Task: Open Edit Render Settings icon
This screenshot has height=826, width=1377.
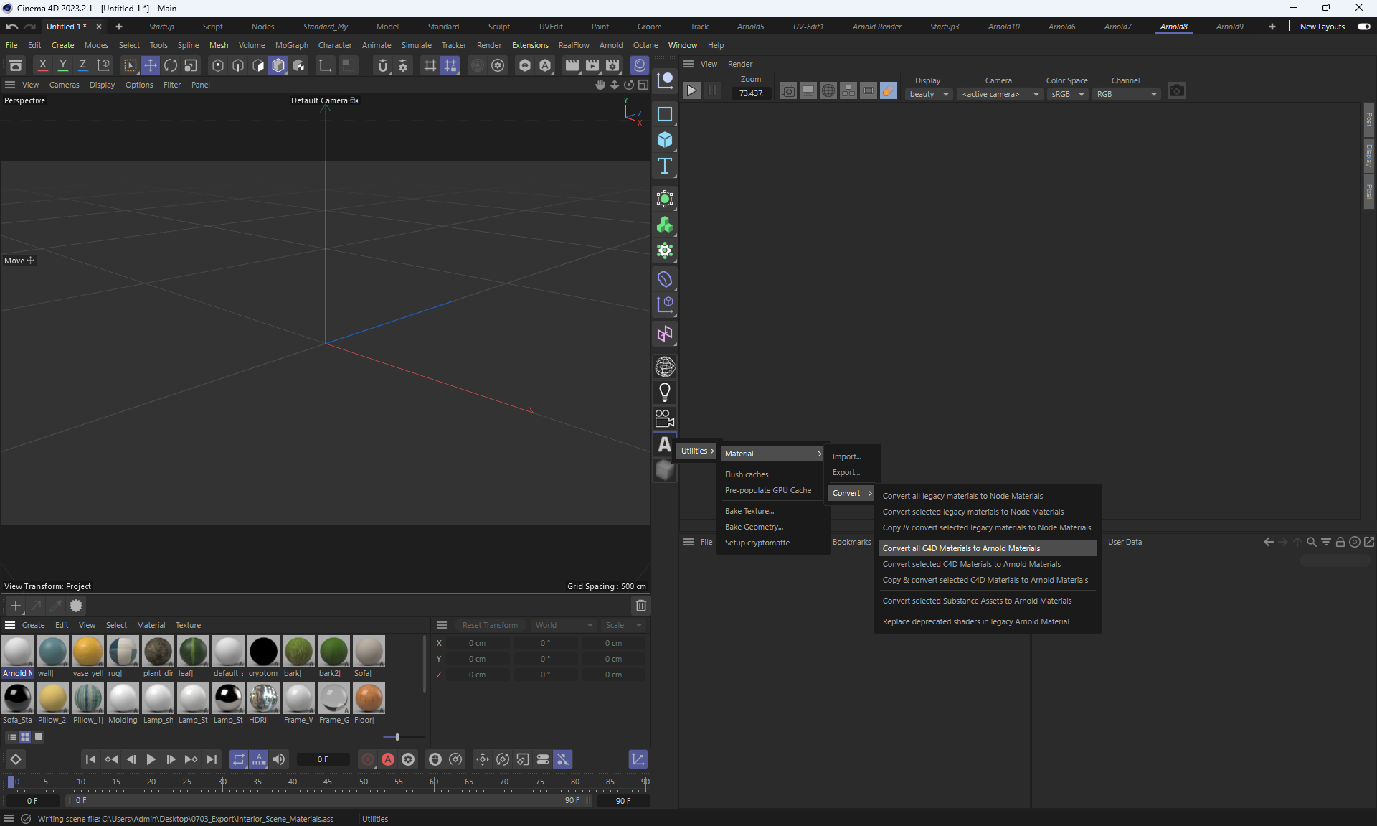Action: (x=612, y=65)
